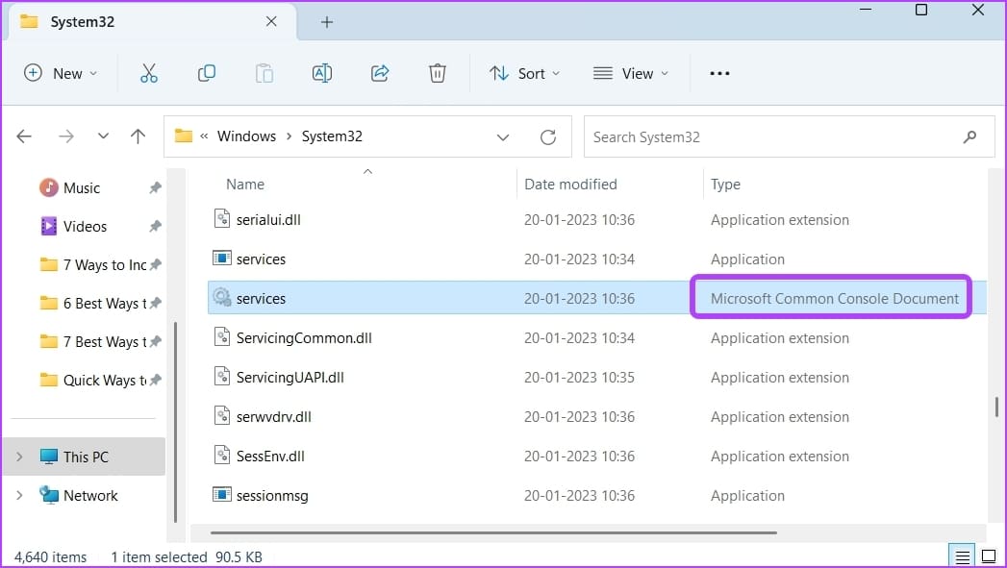This screenshot has height=568, width=1007.
Task: Expand the address bar history dropdown
Action: click(x=503, y=137)
